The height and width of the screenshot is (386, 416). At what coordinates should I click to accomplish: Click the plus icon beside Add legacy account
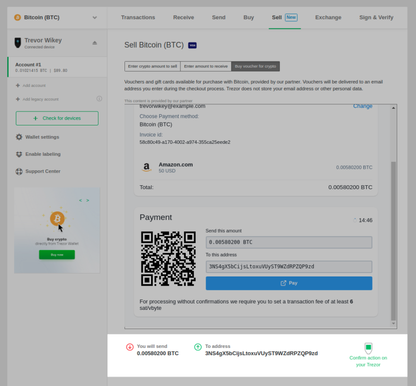18,99
